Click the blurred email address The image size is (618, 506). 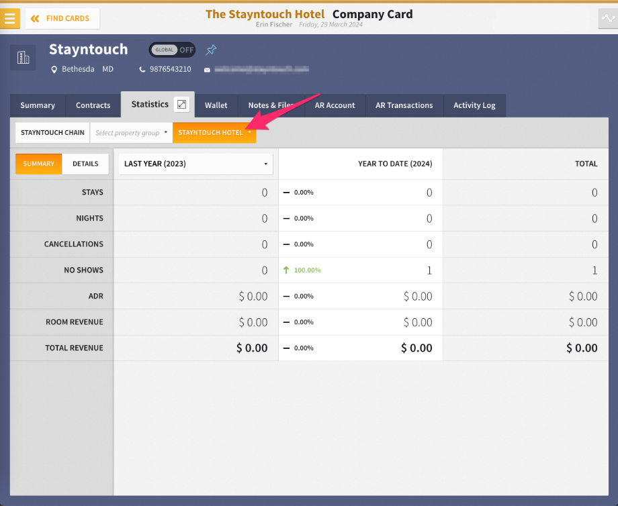[x=262, y=70]
